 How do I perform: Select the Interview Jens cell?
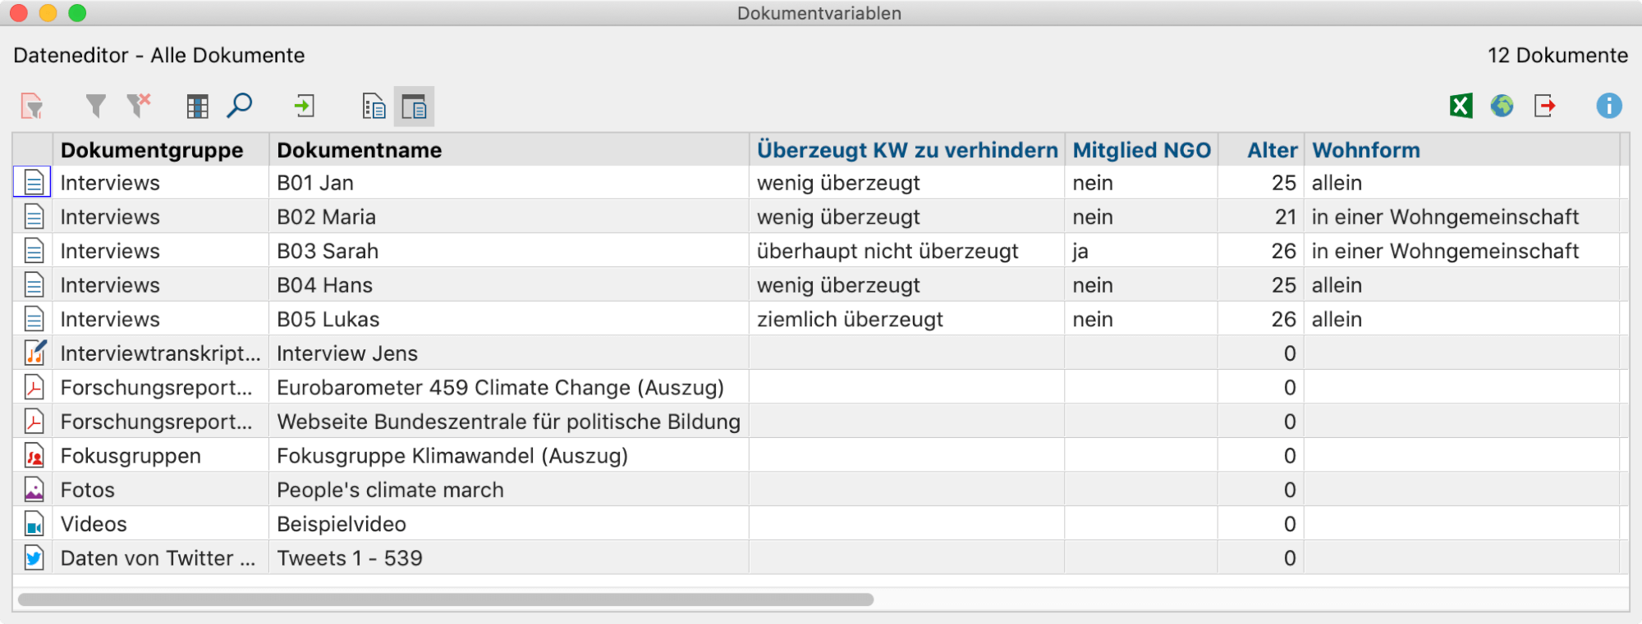pos(509,353)
